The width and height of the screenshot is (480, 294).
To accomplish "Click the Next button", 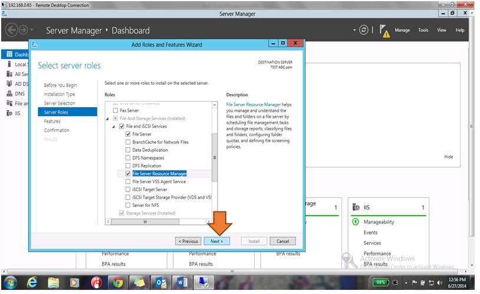I will coord(217,241).
